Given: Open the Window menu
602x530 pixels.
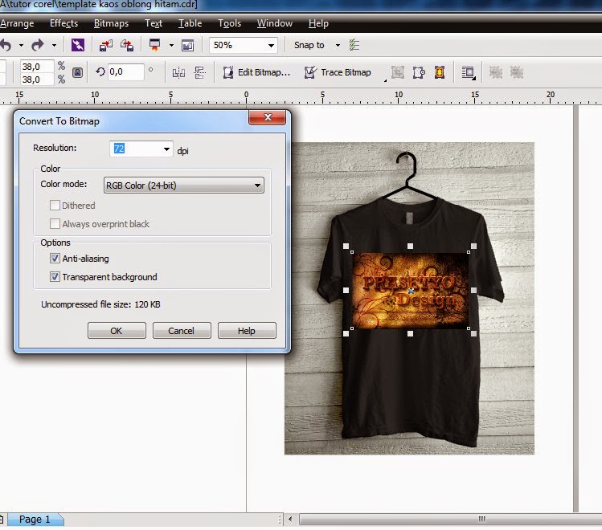Looking at the screenshot, I should point(275,23).
